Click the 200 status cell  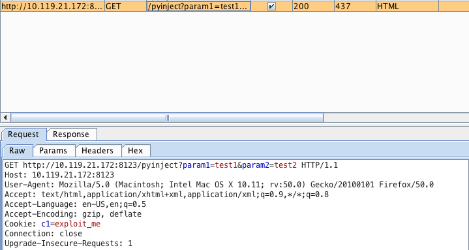(x=313, y=6)
